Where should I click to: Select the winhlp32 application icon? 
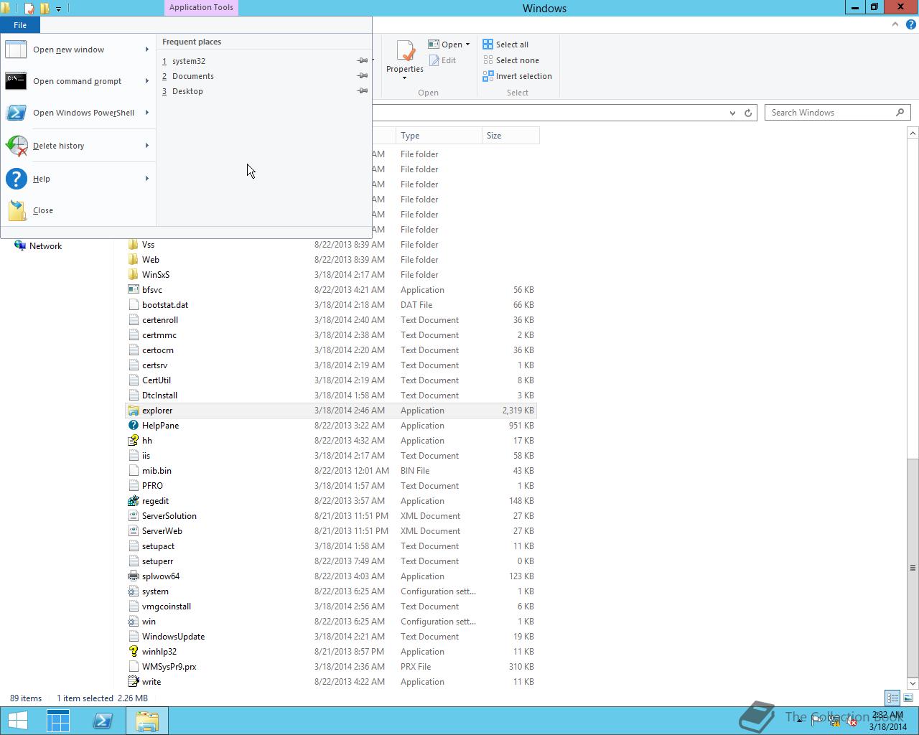pos(133,652)
